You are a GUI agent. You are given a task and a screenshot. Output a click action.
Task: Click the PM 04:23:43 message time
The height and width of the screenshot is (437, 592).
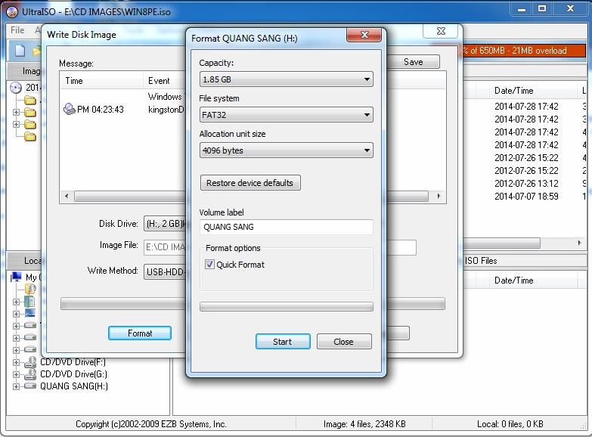tap(101, 110)
